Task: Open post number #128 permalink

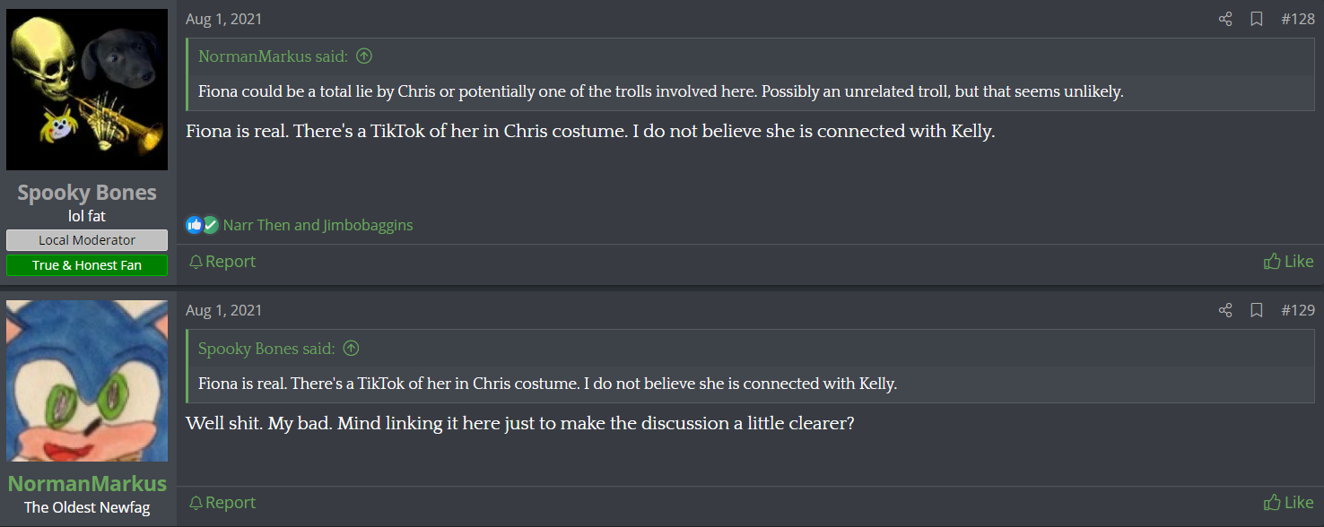Action: [1297, 19]
